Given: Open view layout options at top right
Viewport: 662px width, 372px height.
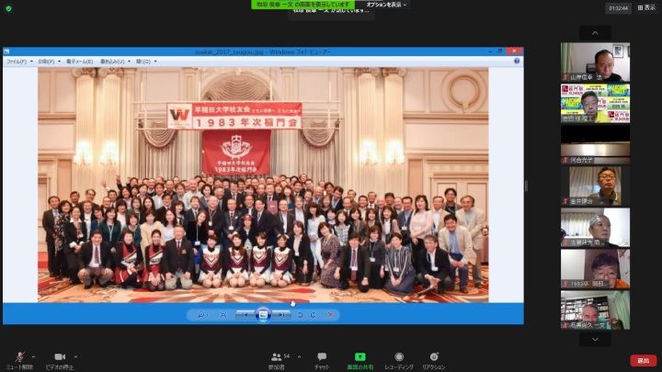Looking at the screenshot, I should pyautogui.click(x=646, y=7).
